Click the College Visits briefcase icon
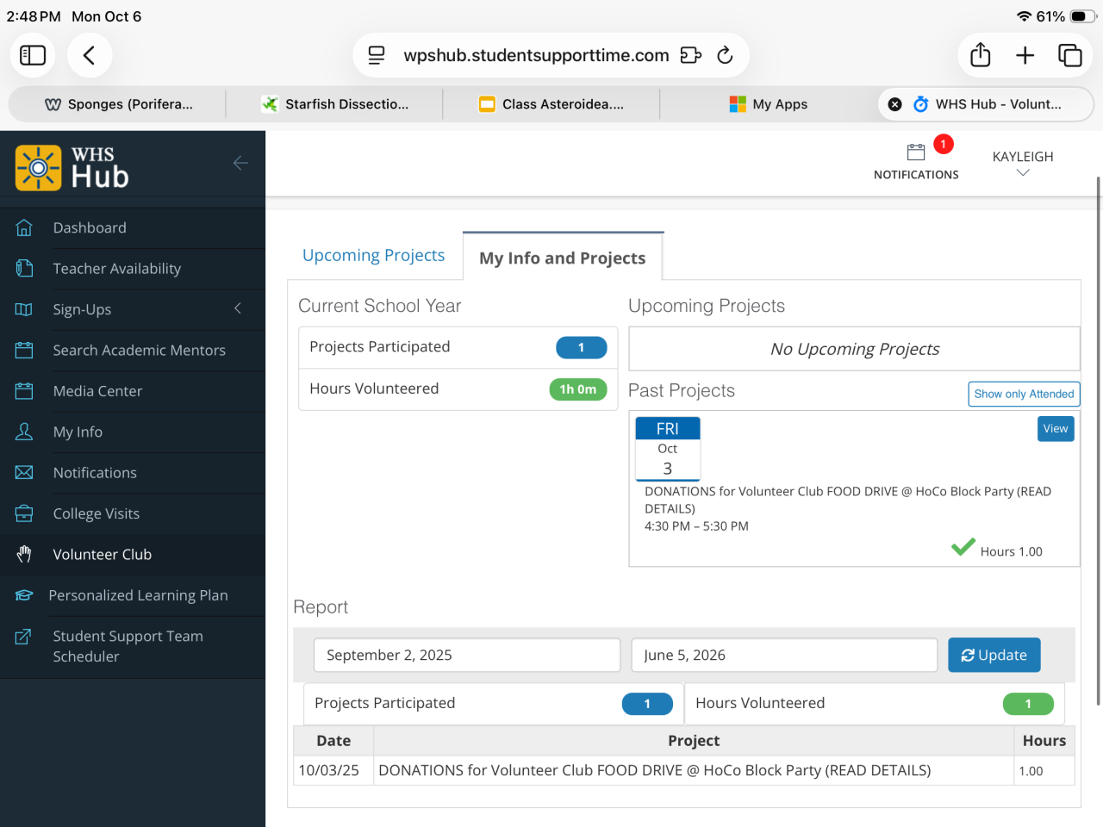 point(24,513)
